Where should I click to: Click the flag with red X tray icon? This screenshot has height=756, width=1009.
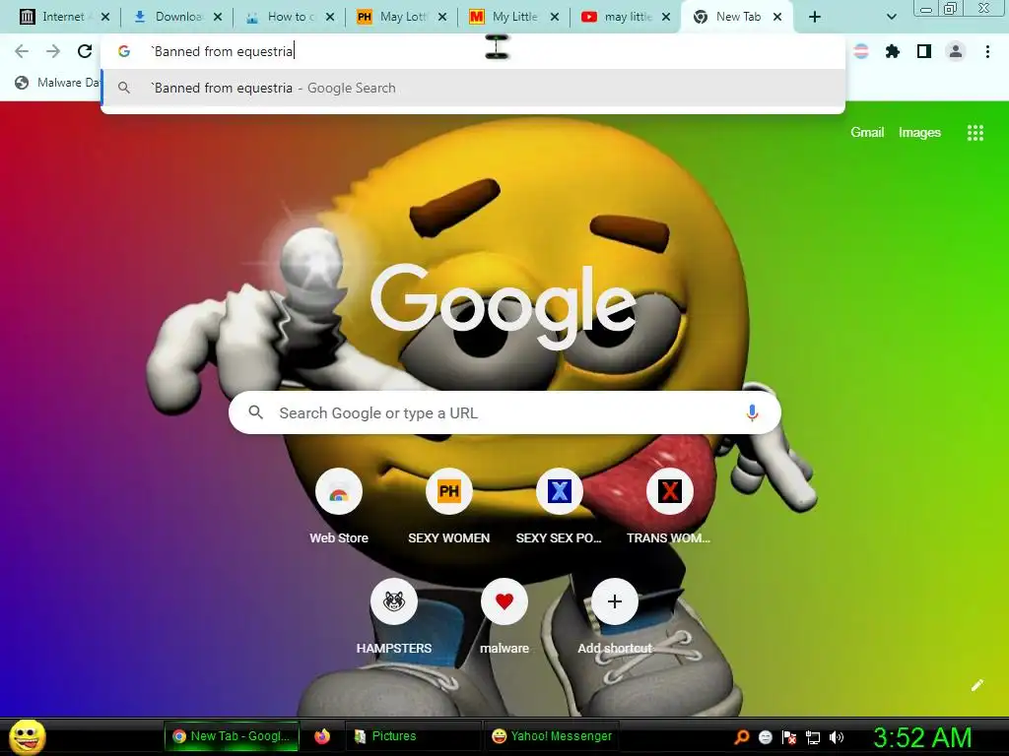pyautogui.click(x=789, y=737)
